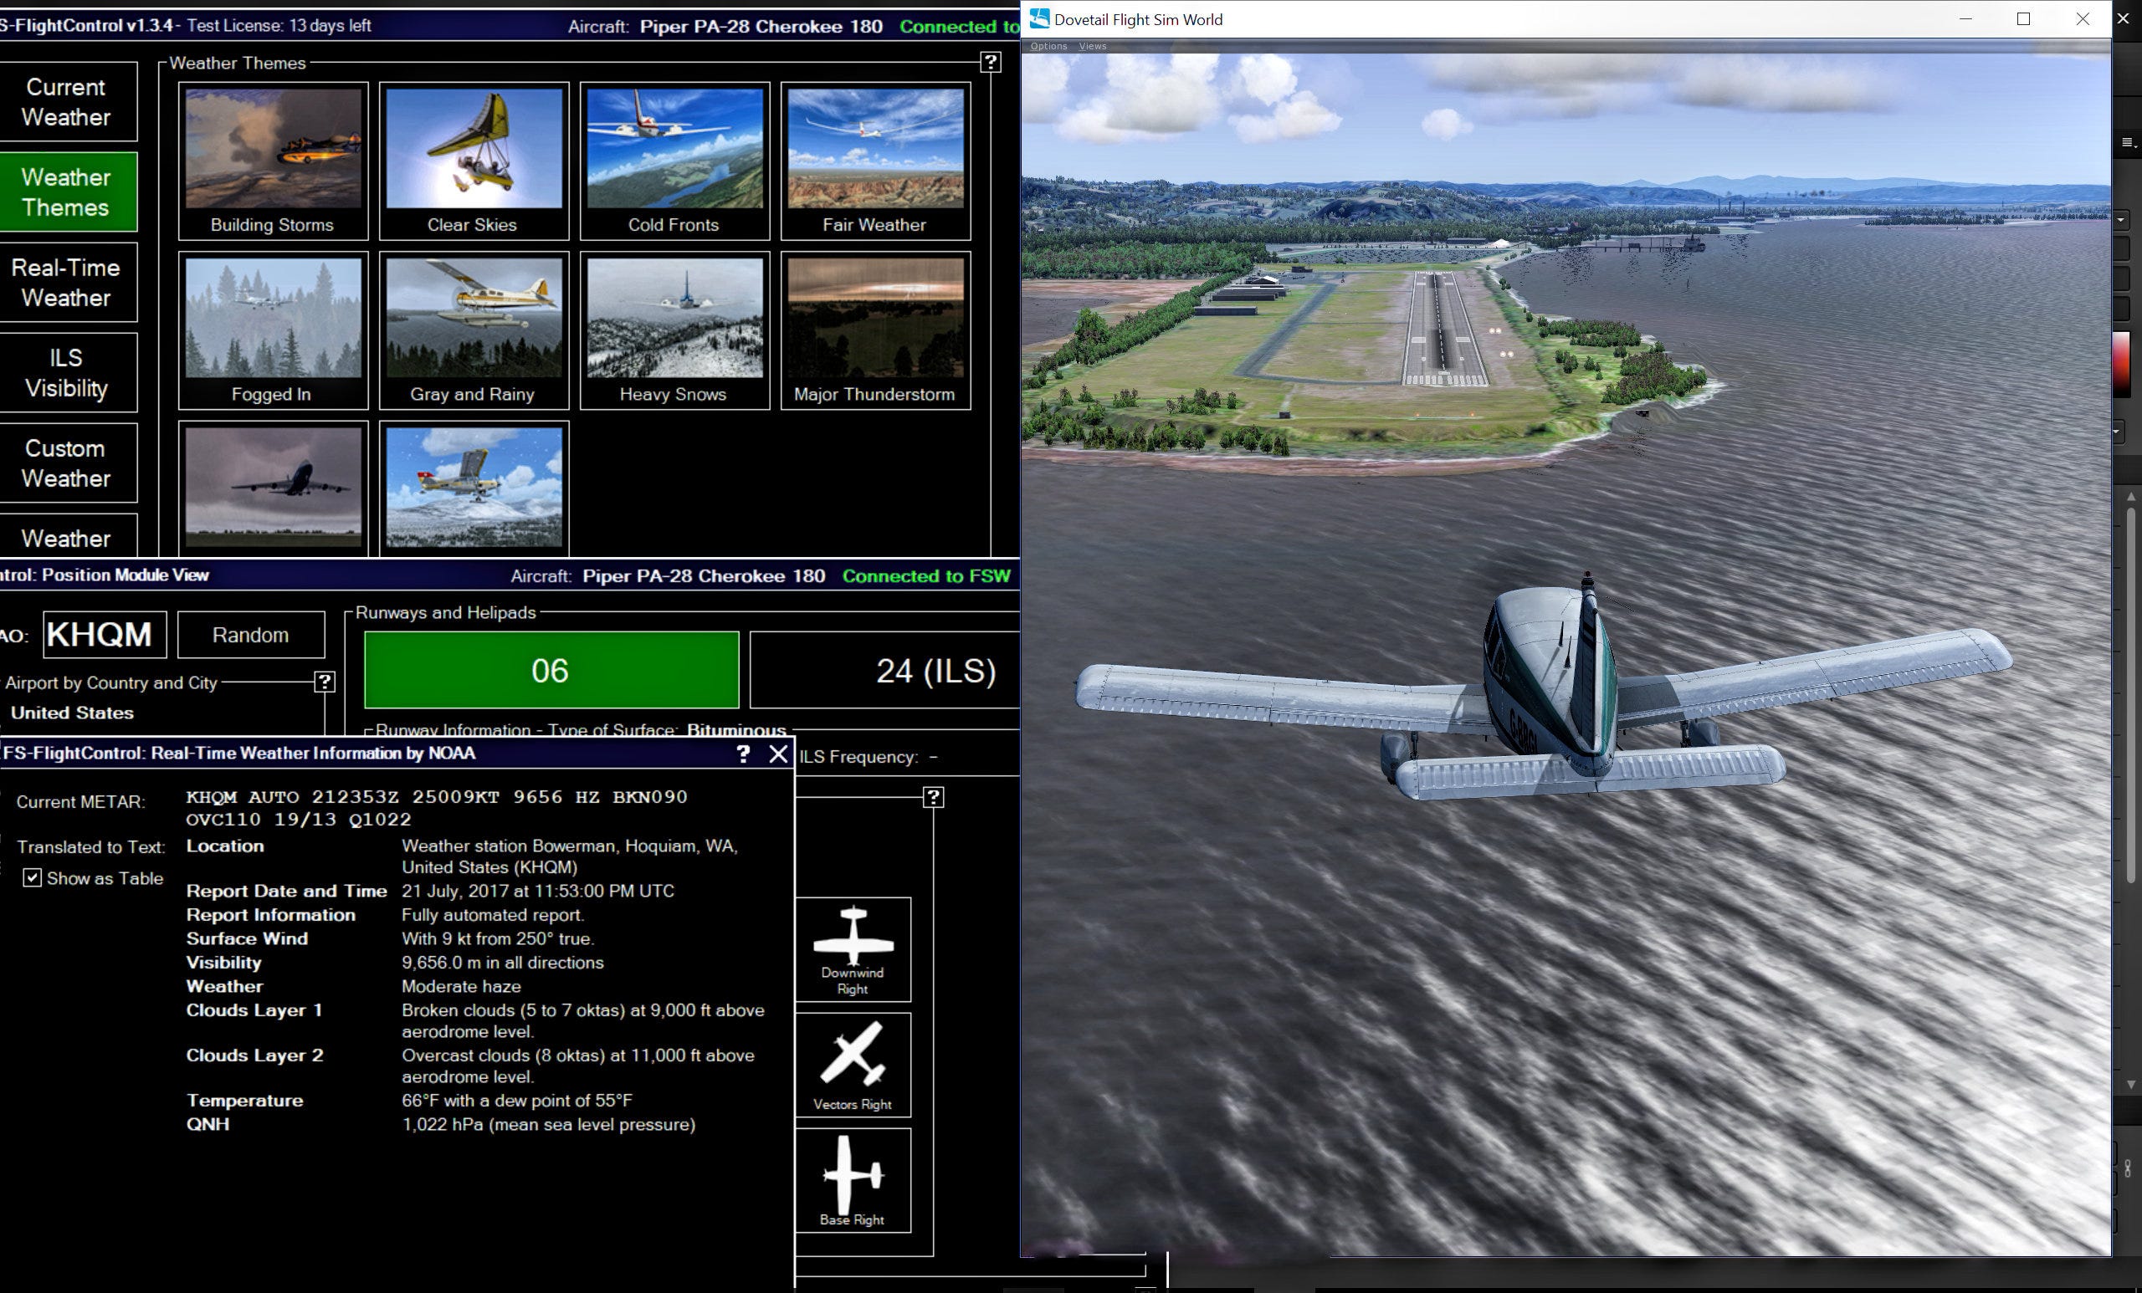Switch to Real-Time Weather tab
The width and height of the screenshot is (2142, 1293).
(x=66, y=283)
